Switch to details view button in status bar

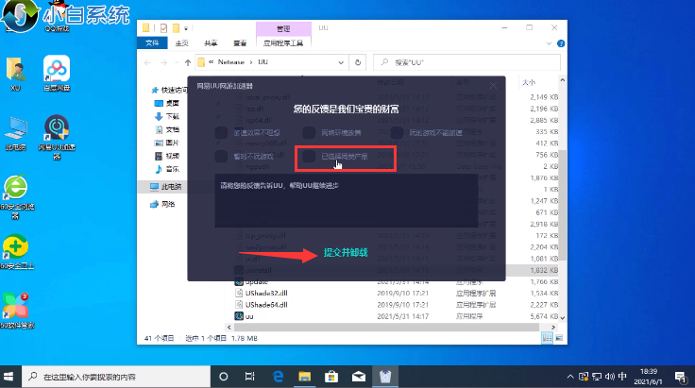coord(547,338)
